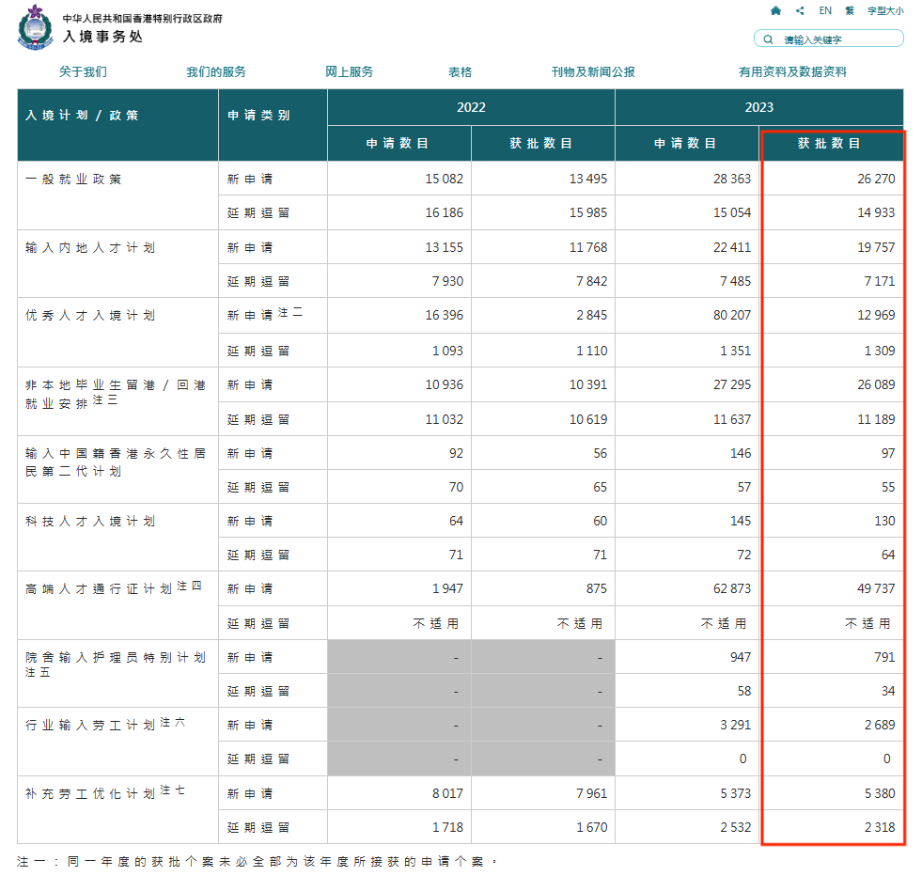This screenshot has height=876, width=922.
Task: Switch to Traditional Chinese (繁)
Action: click(x=850, y=10)
